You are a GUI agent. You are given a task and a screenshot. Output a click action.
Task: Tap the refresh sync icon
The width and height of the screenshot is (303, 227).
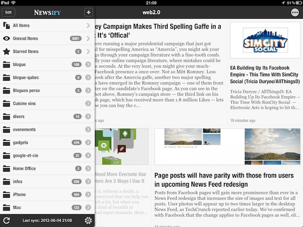coord(7,220)
